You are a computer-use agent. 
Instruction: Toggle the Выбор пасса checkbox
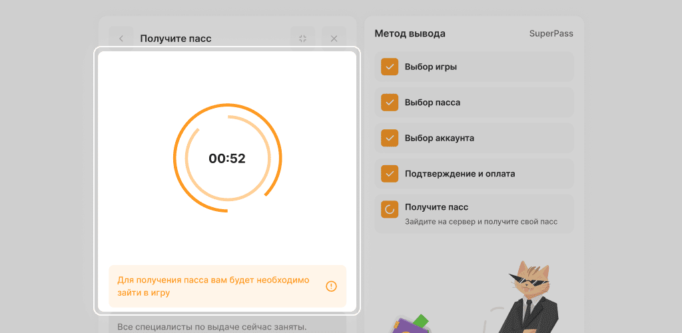click(x=390, y=103)
